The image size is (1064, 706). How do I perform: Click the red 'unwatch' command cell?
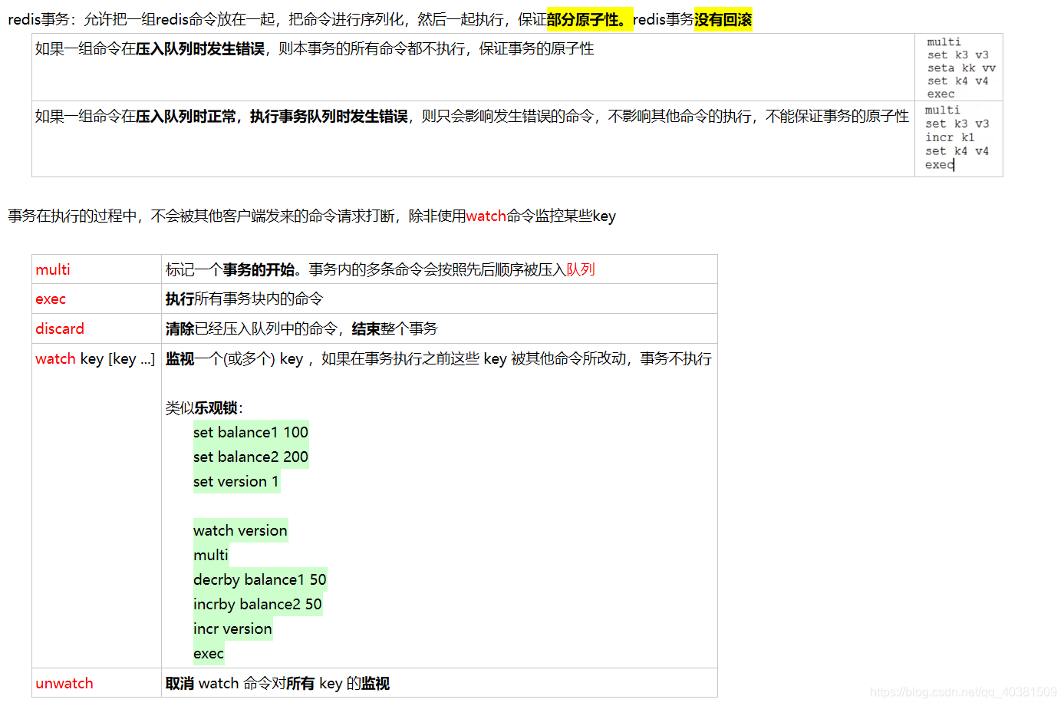[97, 683]
